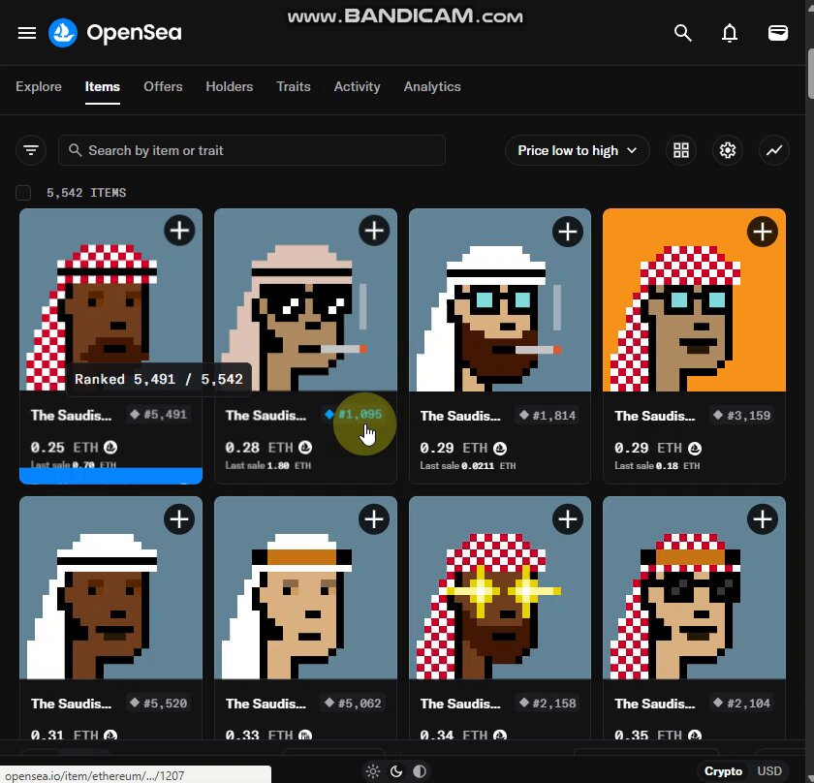The width and height of the screenshot is (814, 783).
Task: Add the #5,520 Saudis item to cart
Action: (179, 518)
